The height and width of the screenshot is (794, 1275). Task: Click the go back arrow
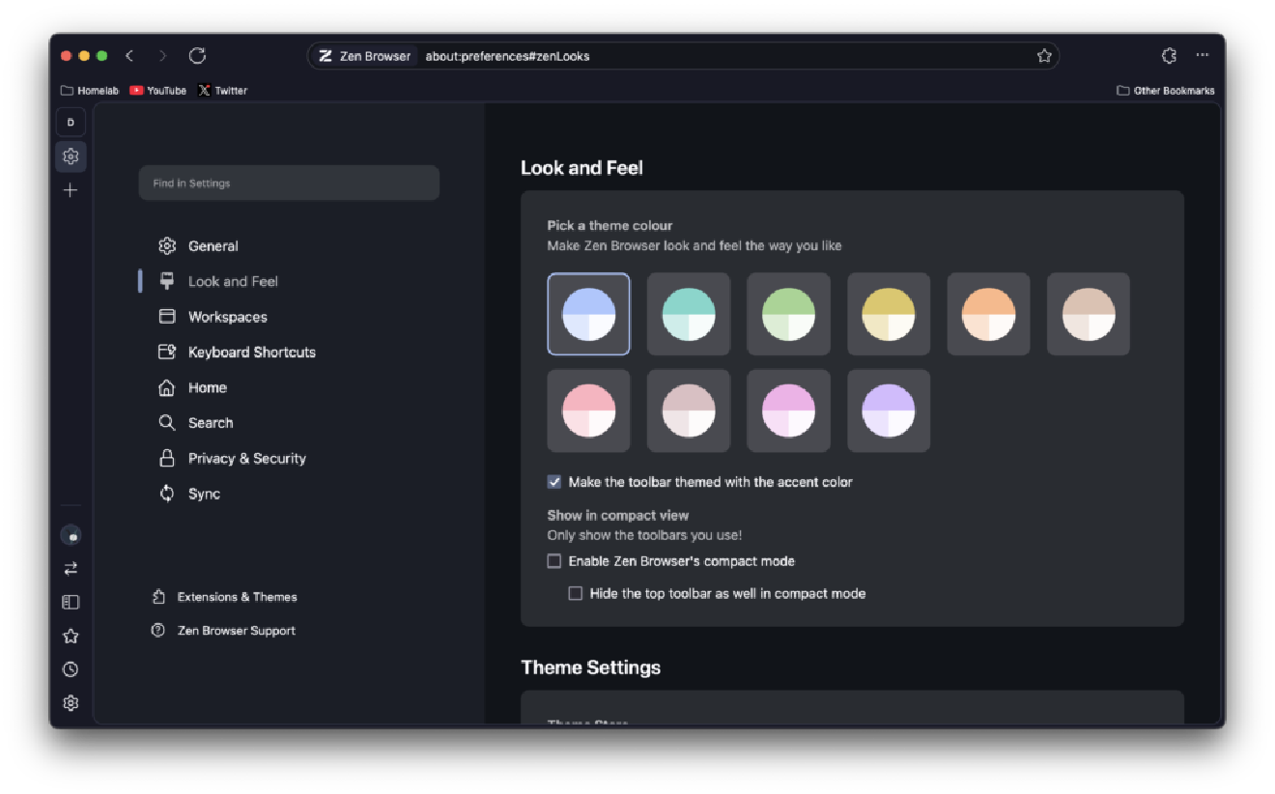coord(129,56)
